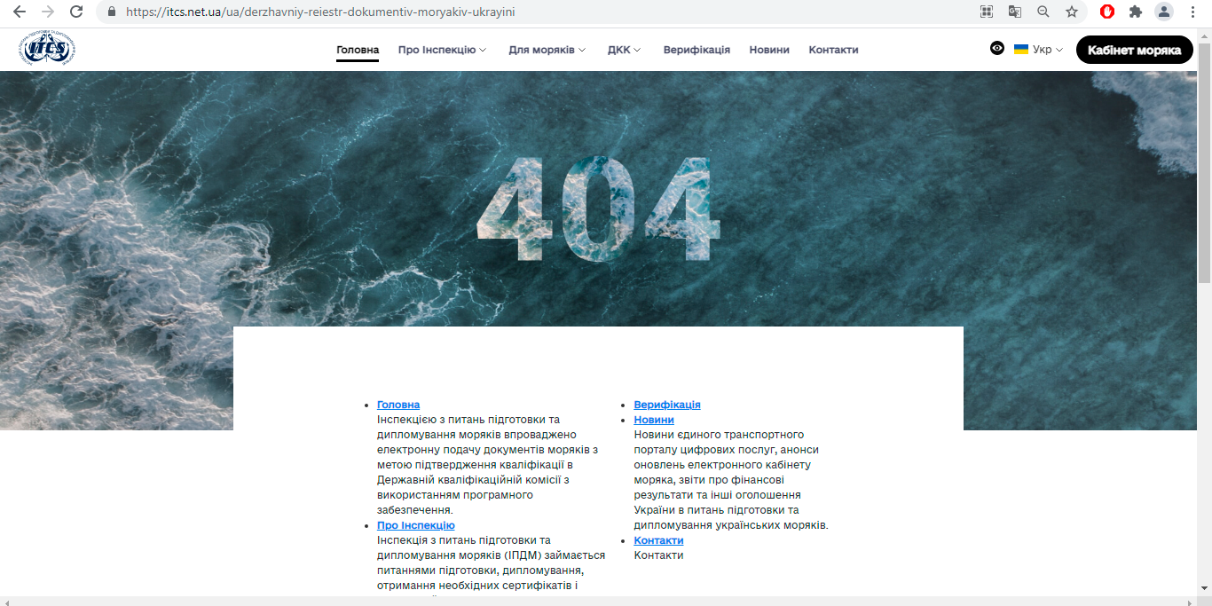The image size is (1212, 606).
Task: Open the Extensions puzzle icon
Action: 1135,12
